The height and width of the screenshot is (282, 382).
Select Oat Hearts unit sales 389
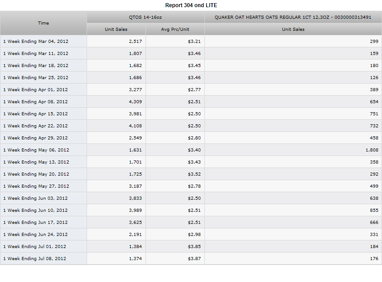coord(374,90)
